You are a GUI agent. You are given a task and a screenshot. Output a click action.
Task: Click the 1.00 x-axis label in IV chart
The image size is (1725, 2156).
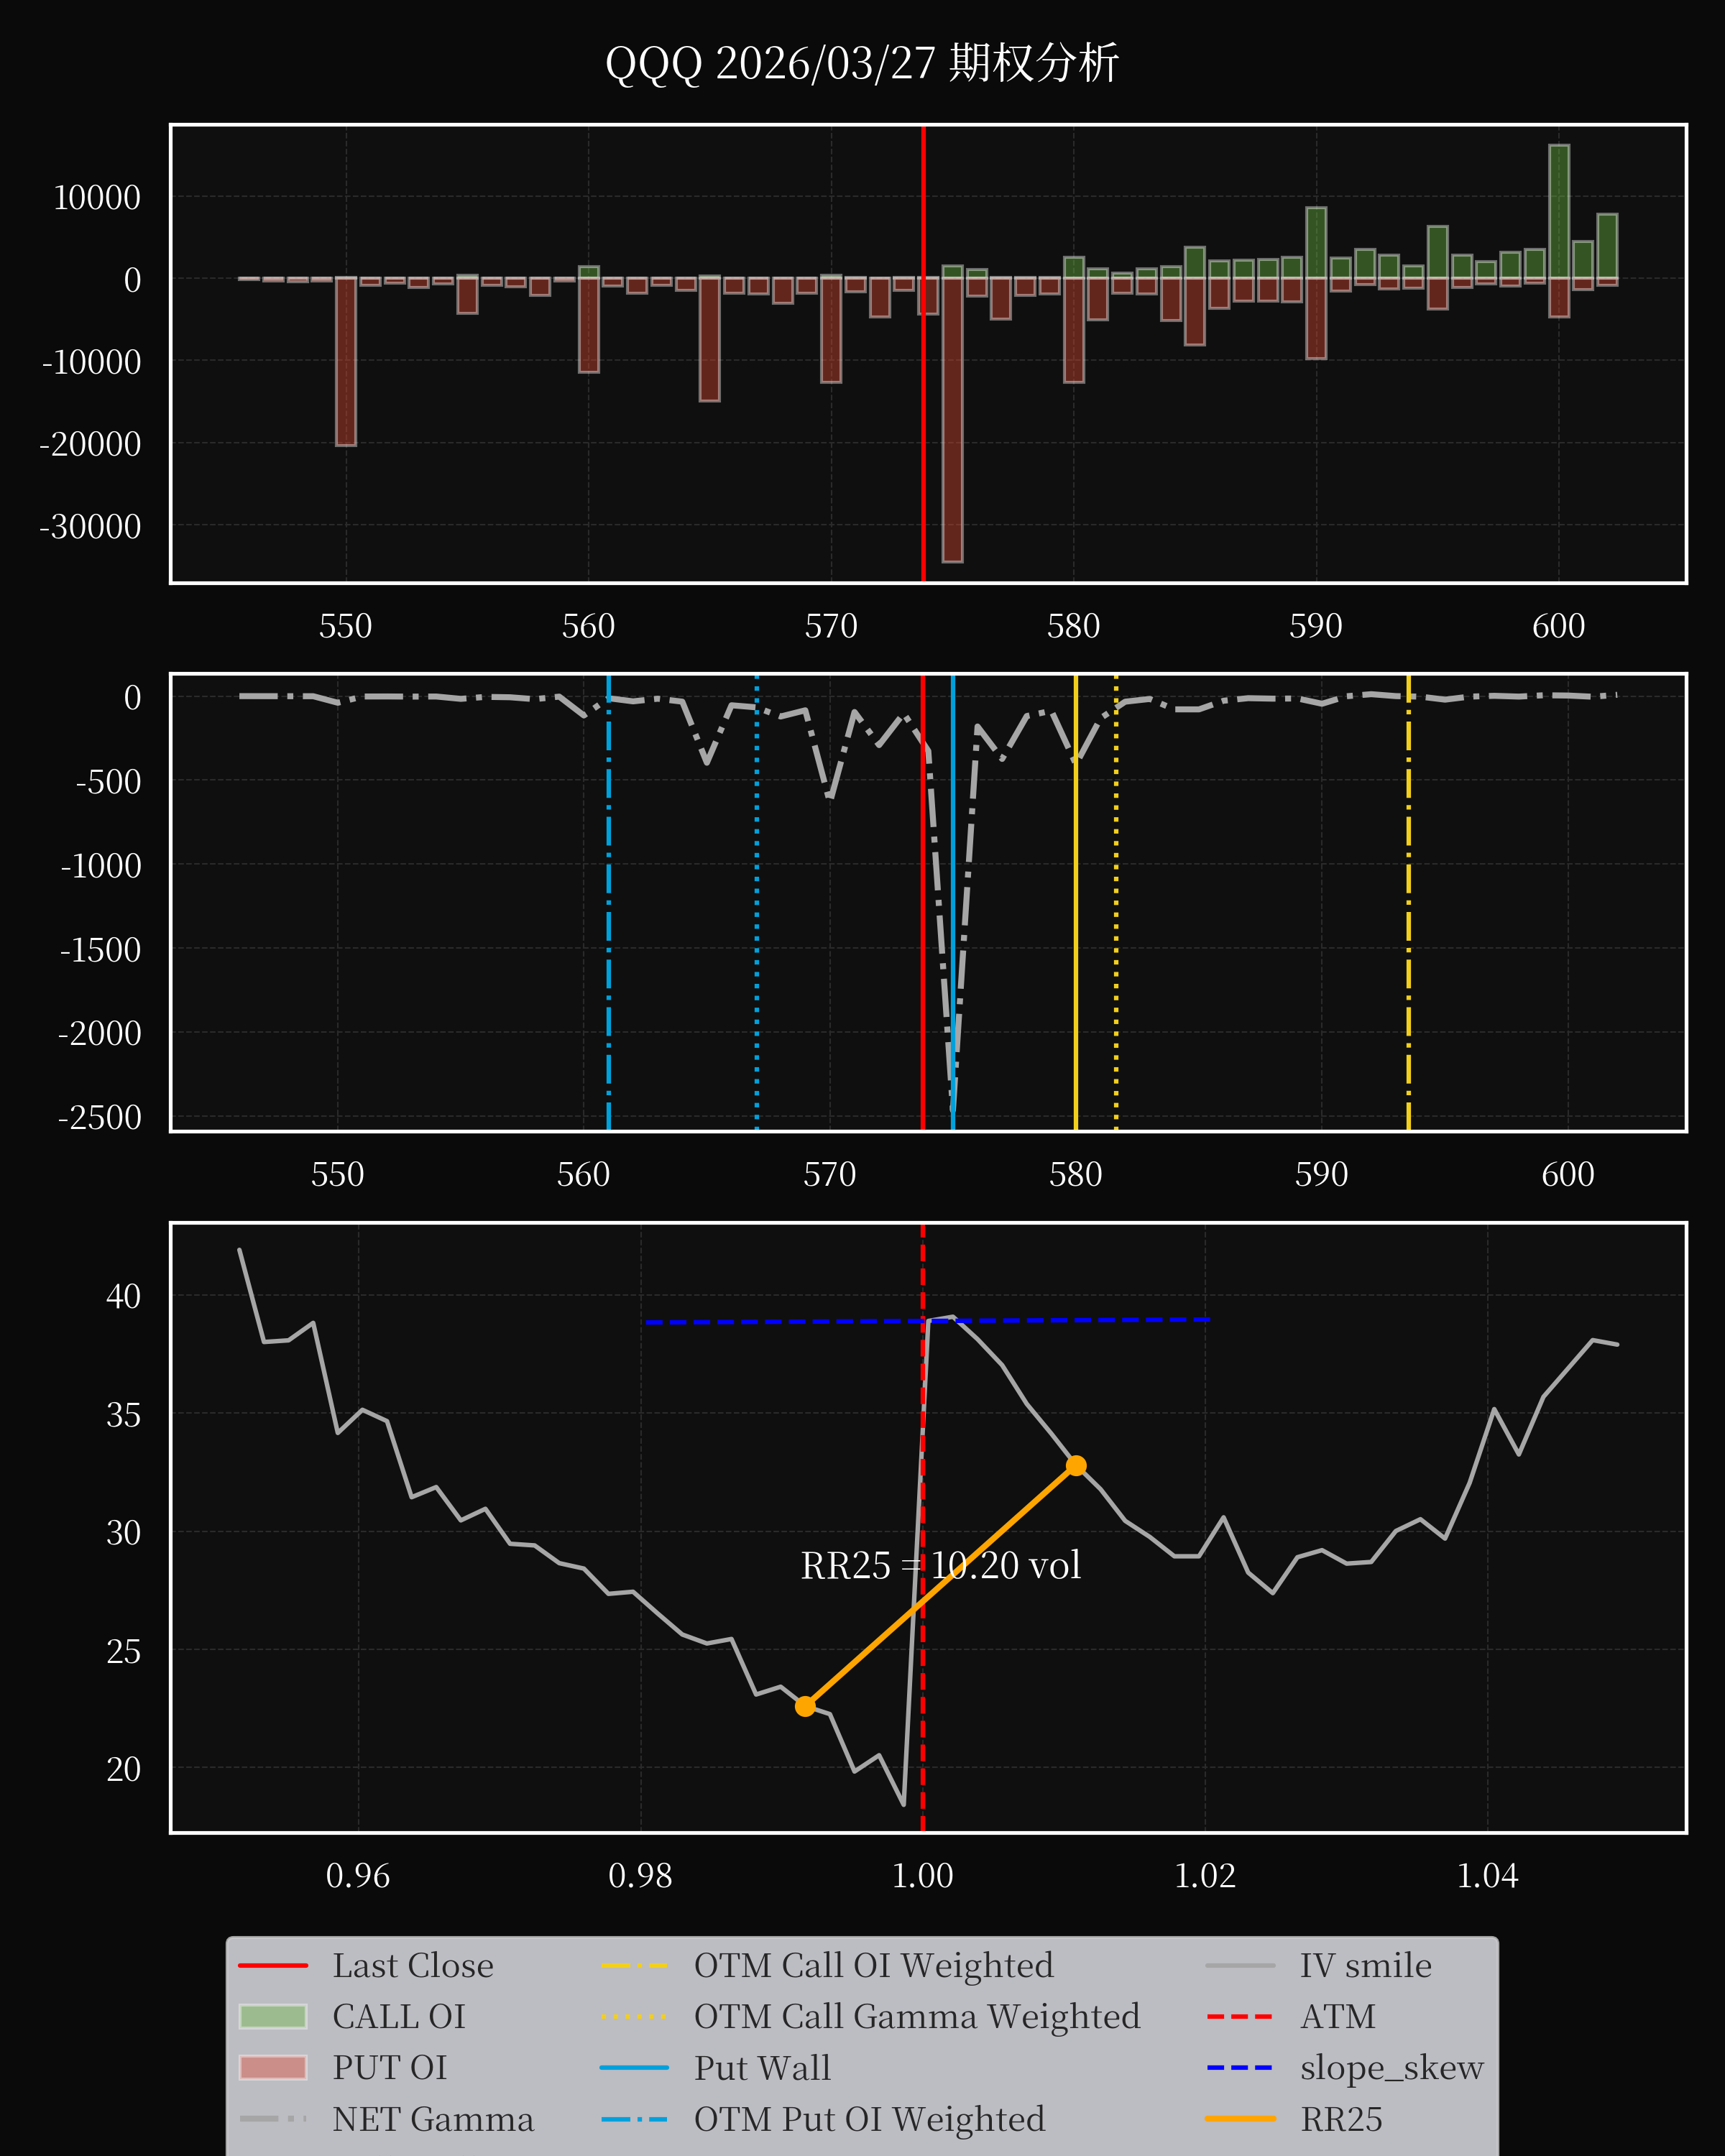922,1875
